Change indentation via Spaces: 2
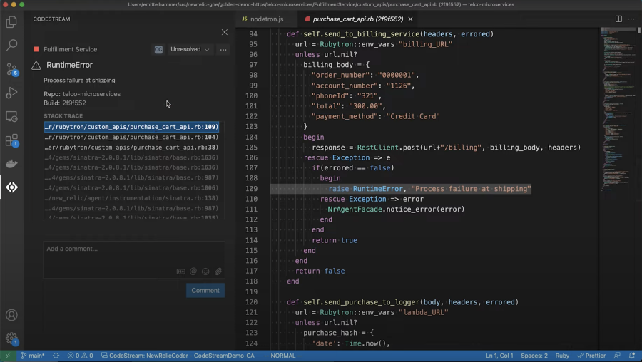The width and height of the screenshot is (642, 362). pyautogui.click(x=534, y=356)
